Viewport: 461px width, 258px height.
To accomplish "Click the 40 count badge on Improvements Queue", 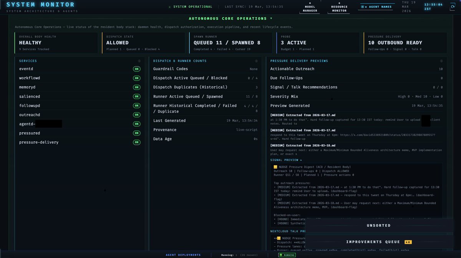I will click(408, 242).
